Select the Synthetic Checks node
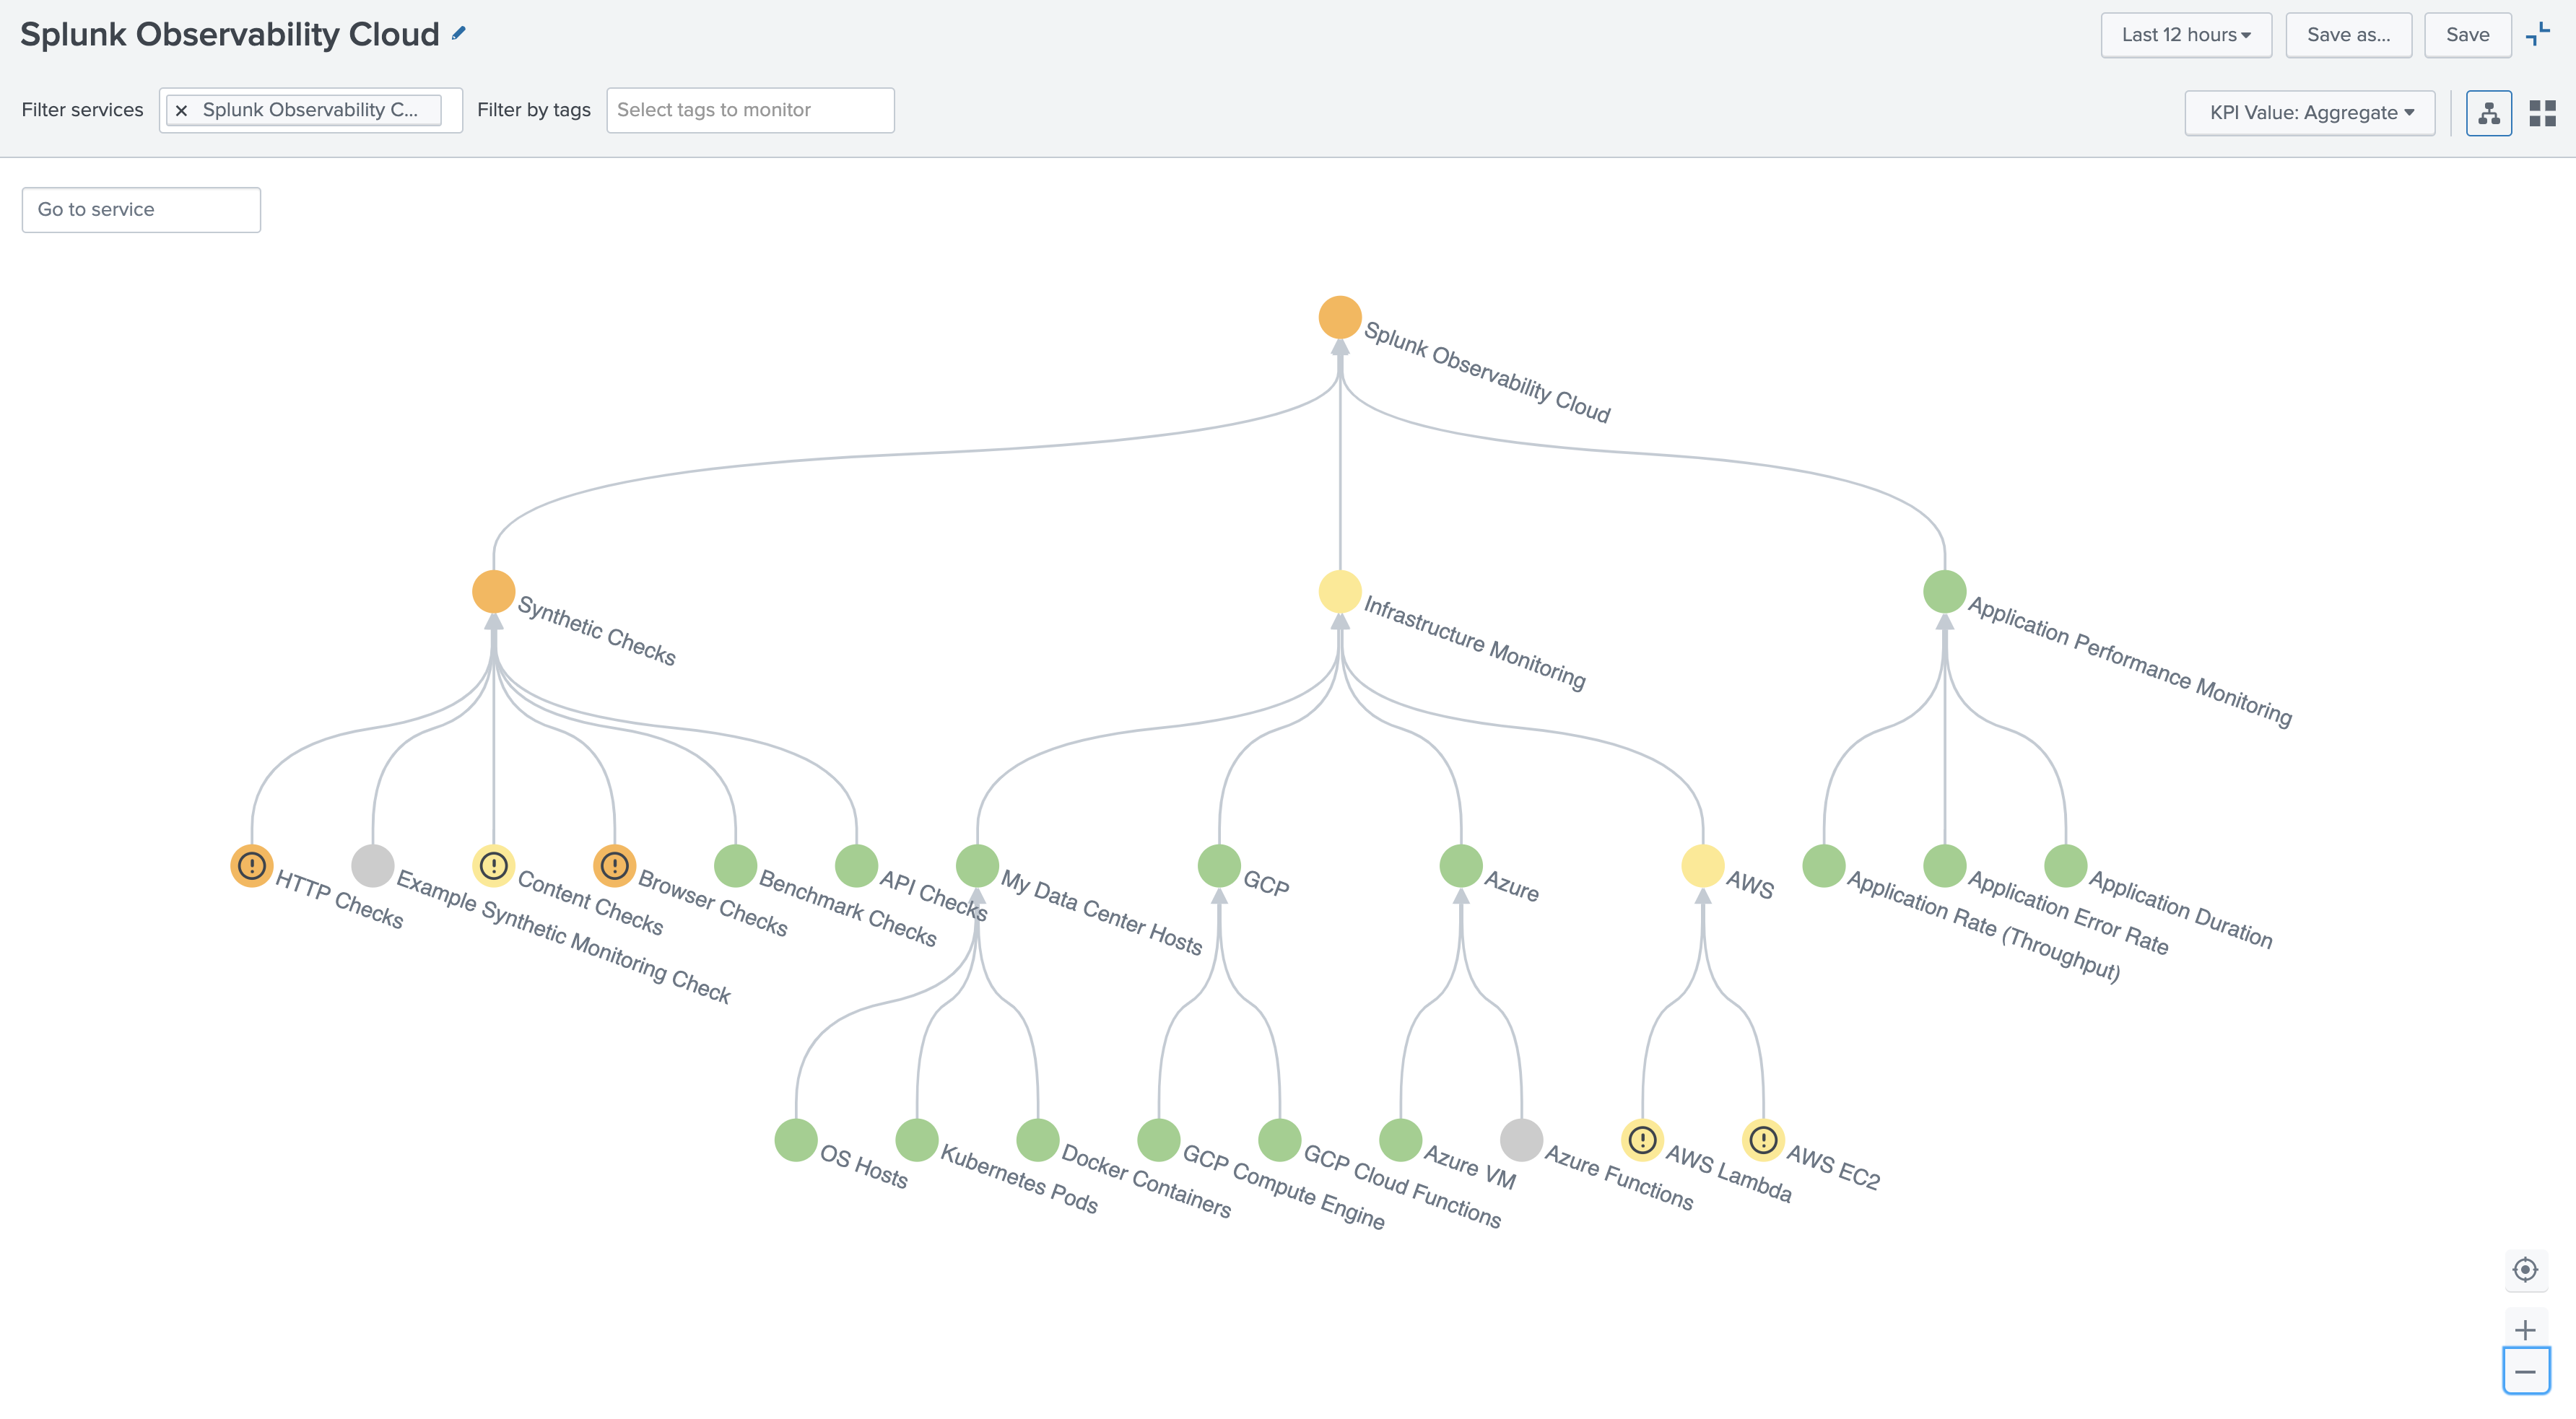 click(494, 592)
